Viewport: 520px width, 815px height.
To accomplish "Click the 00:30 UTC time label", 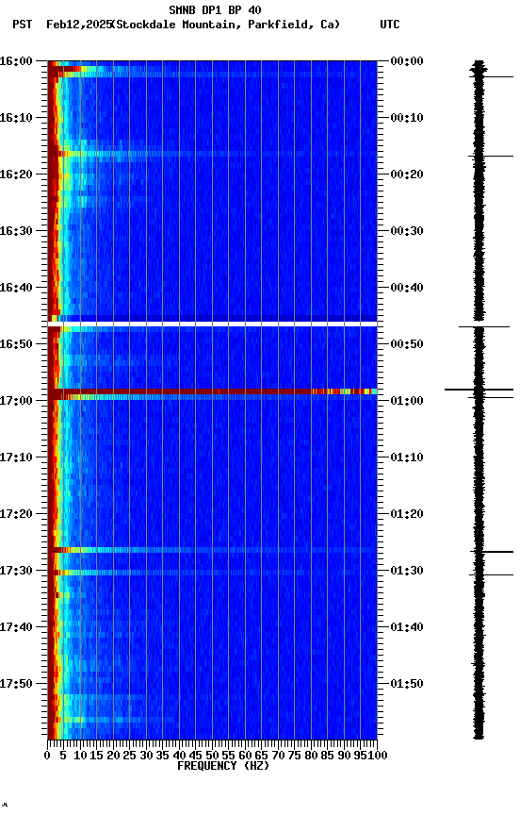I will click(407, 231).
